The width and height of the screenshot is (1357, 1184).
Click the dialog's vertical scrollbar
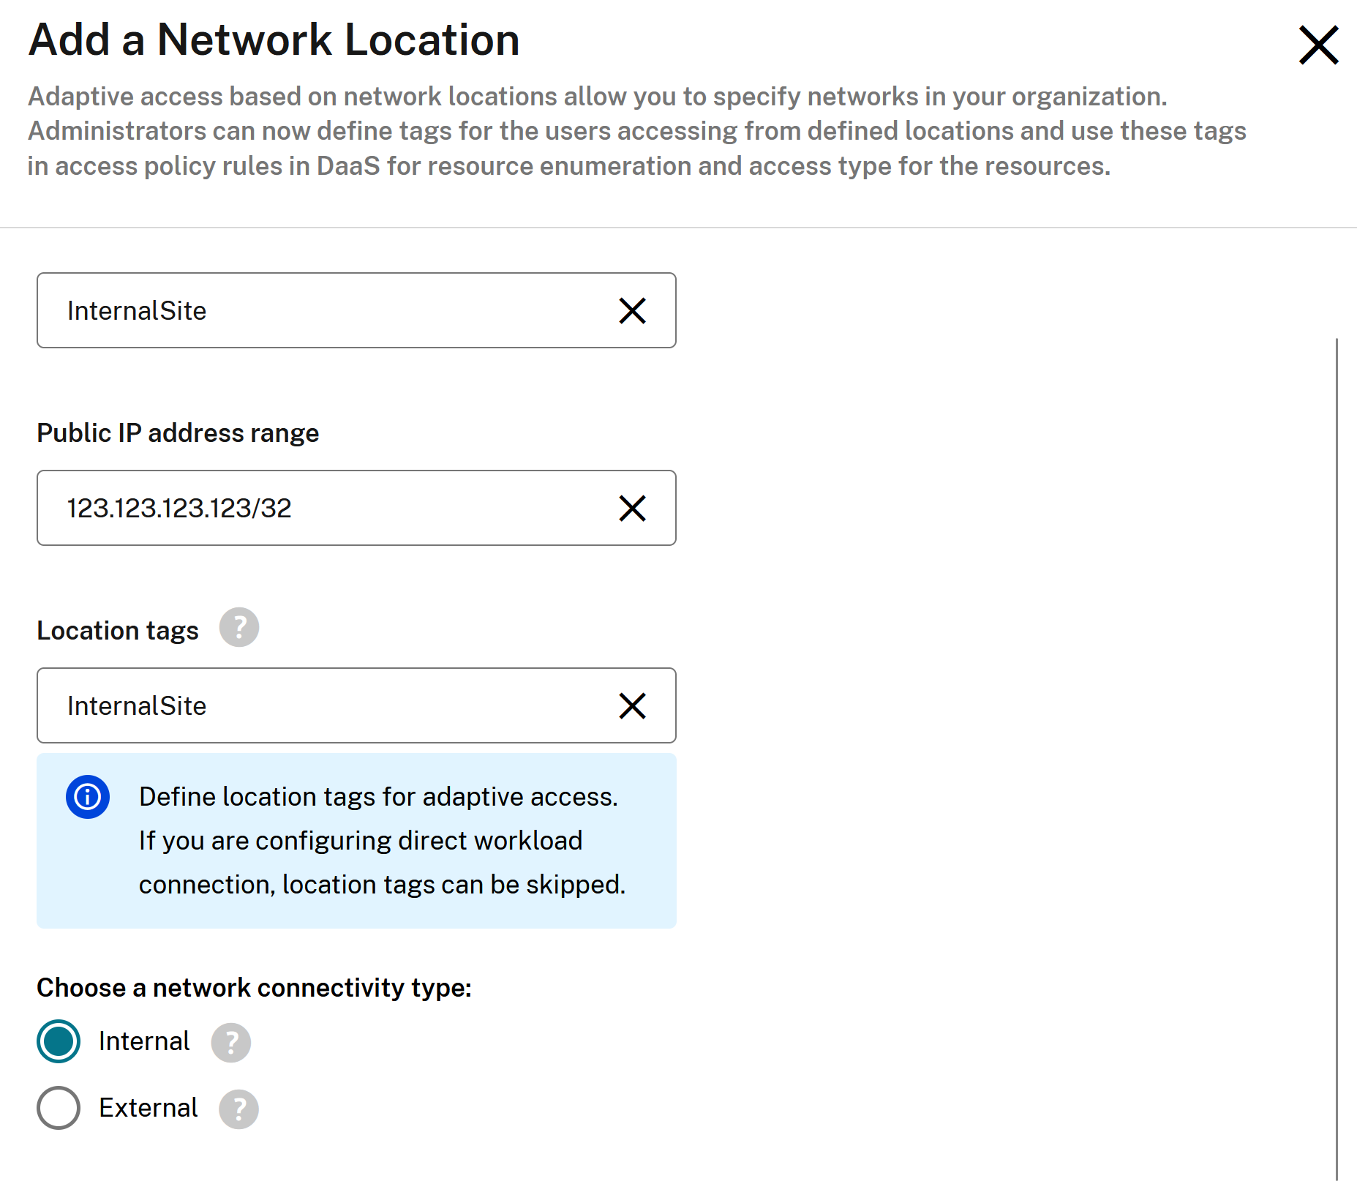click(1337, 759)
